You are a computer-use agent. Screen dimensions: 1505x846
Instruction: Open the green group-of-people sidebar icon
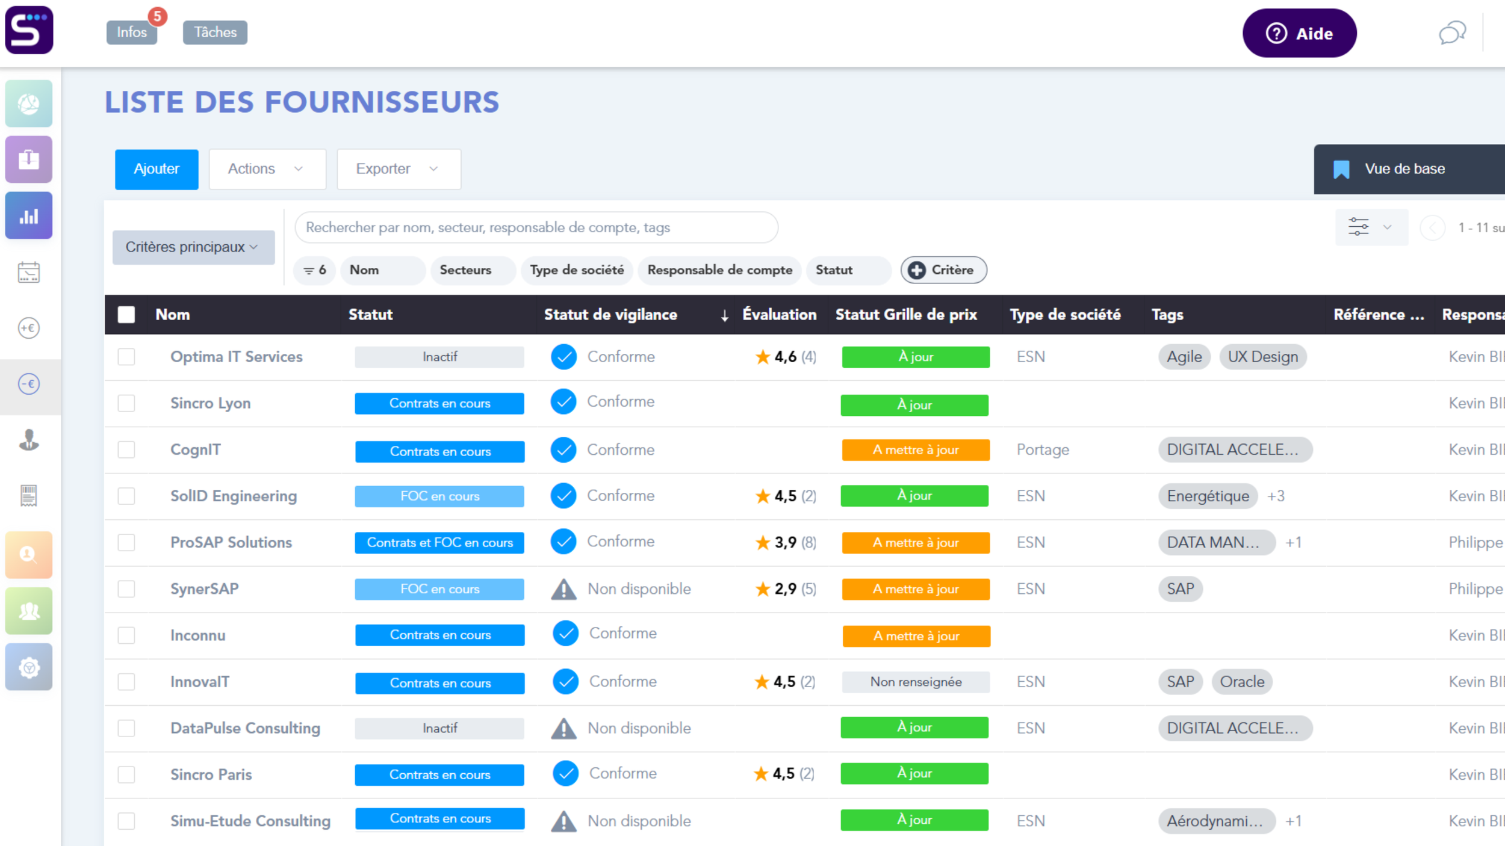pyautogui.click(x=28, y=611)
